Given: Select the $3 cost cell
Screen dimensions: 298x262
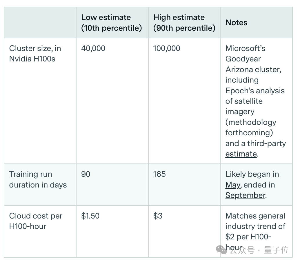Looking at the screenshot, I should [158, 216].
